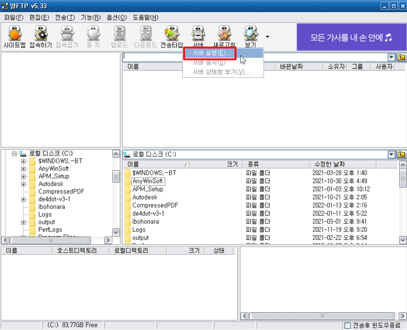Collapse the 로컬 디스크 (C:) tree node
The height and width of the screenshot is (330, 407).
tap(14, 153)
